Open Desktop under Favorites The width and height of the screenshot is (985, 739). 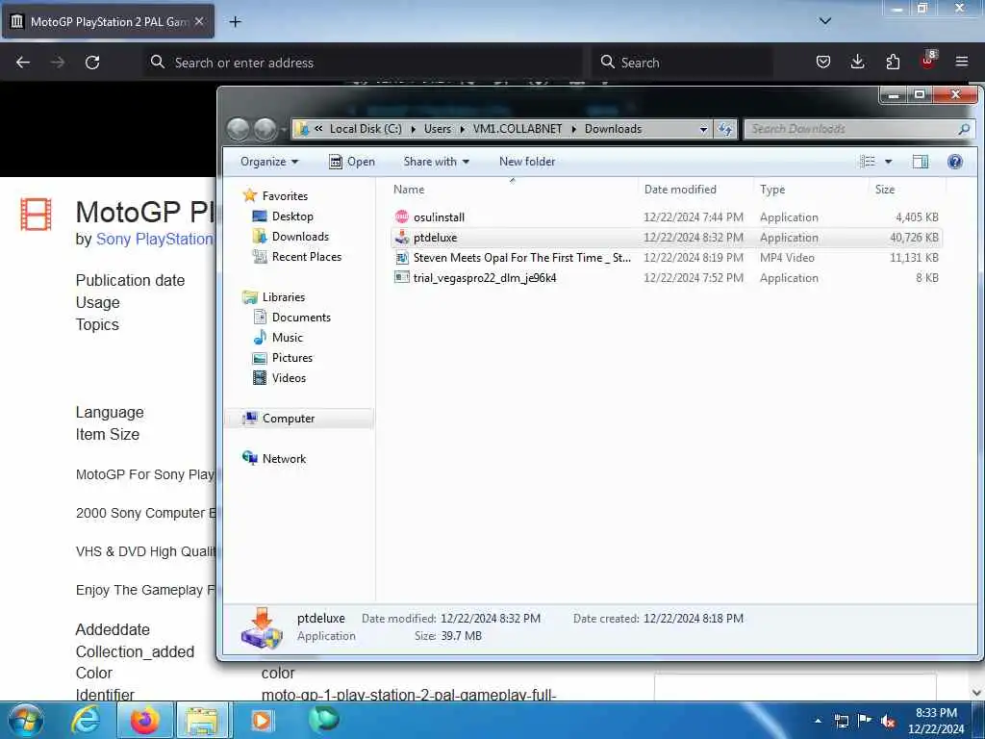pos(292,217)
